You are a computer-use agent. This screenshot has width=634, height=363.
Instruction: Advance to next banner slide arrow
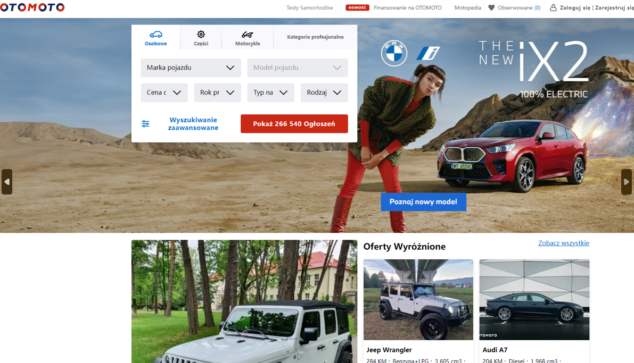627,182
